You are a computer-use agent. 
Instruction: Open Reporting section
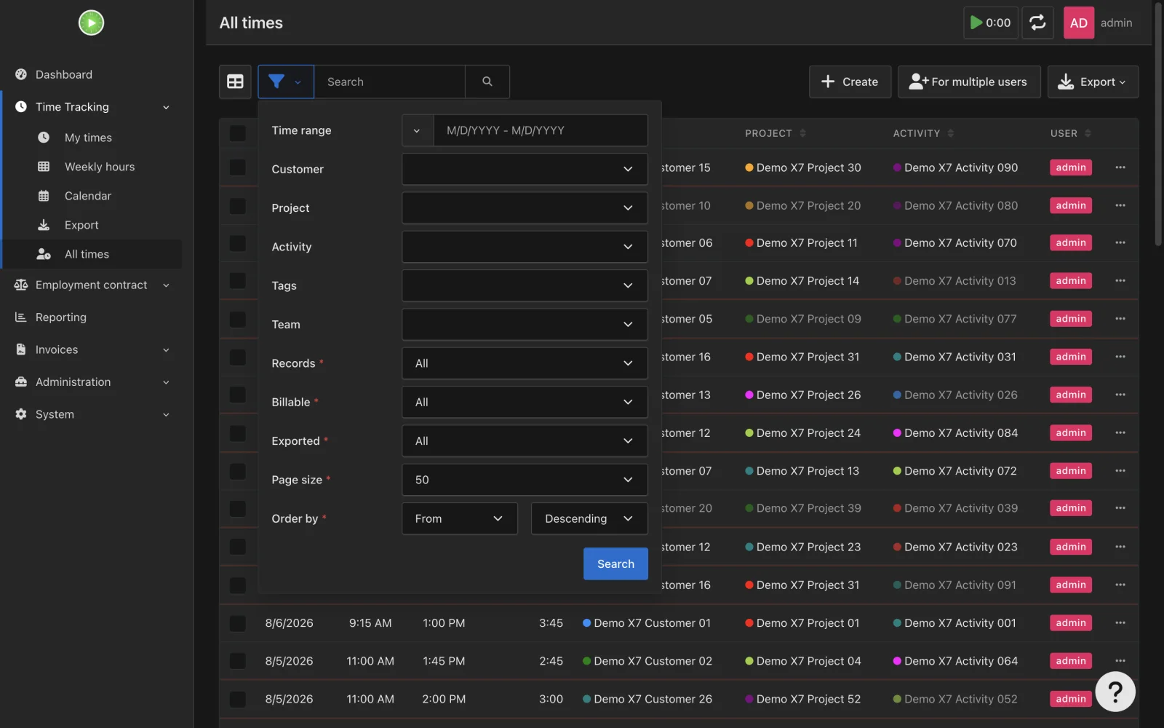tap(61, 317)
